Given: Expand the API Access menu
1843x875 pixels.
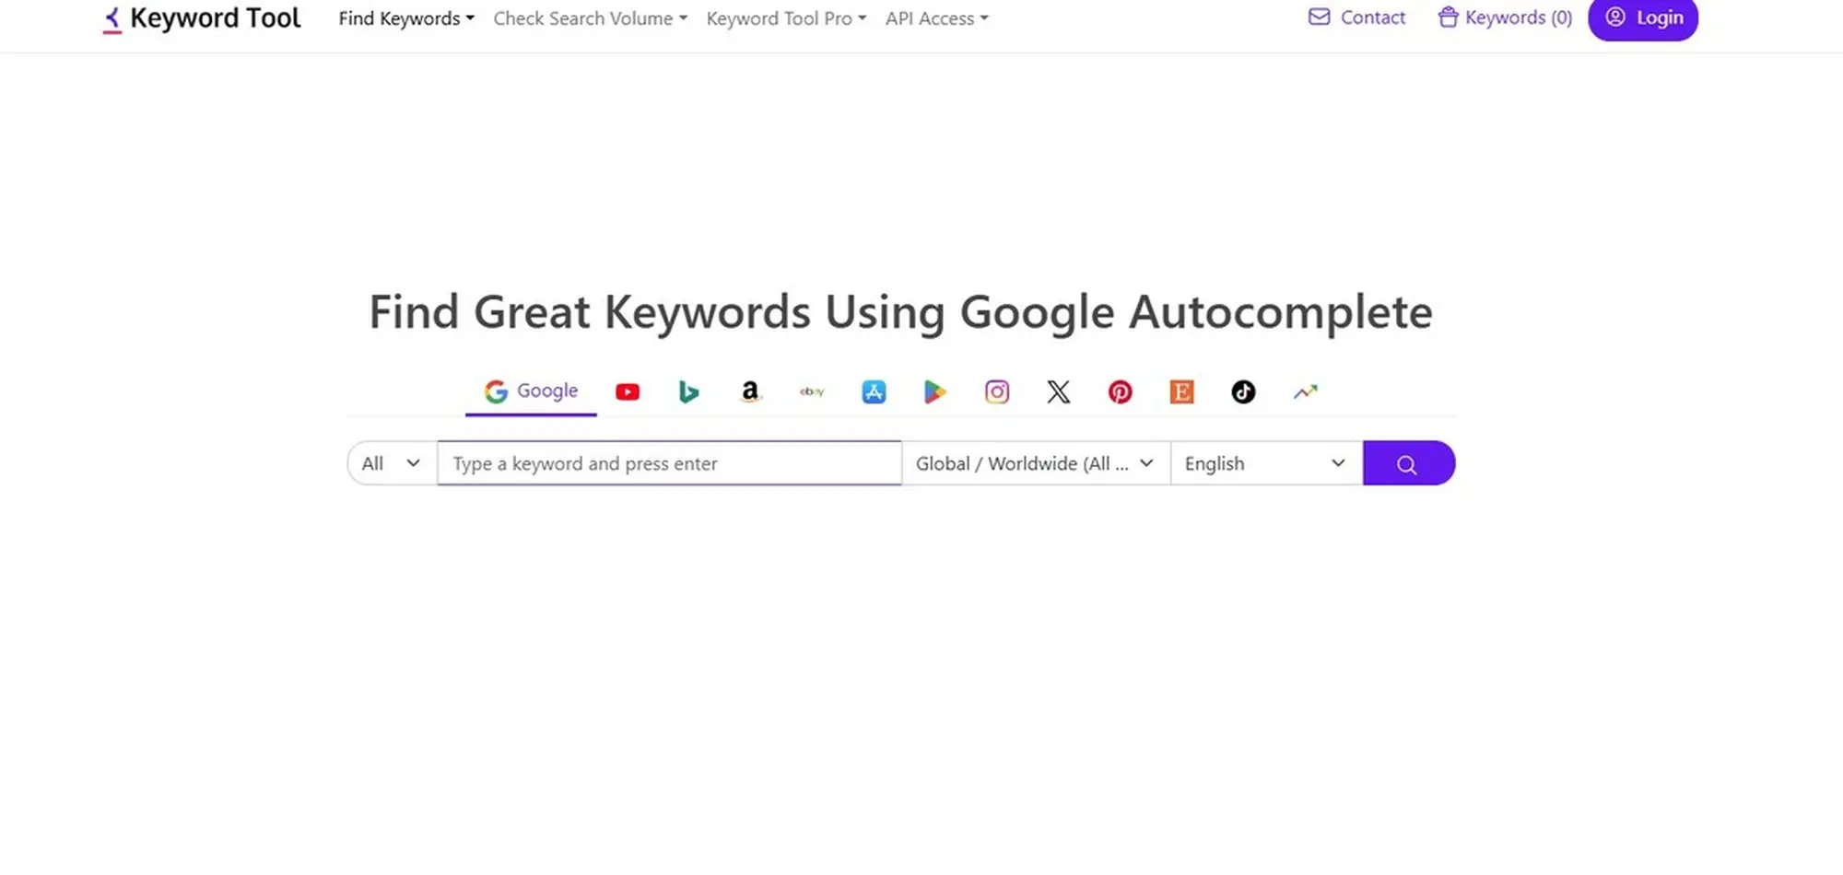Looking at the screenshot, I should click(937, 18).
